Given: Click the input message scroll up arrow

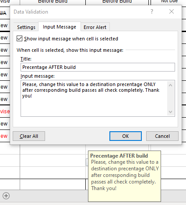Looking at the screenshot, I should click(x=170, y=85).
